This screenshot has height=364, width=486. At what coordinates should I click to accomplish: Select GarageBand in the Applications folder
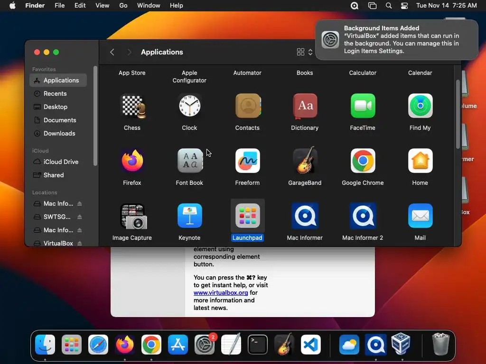point(305,161)
